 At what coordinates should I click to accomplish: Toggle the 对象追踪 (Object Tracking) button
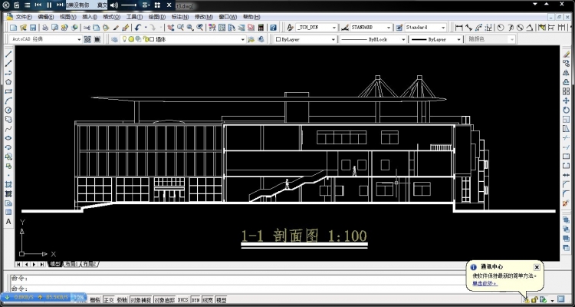point(164,300)
